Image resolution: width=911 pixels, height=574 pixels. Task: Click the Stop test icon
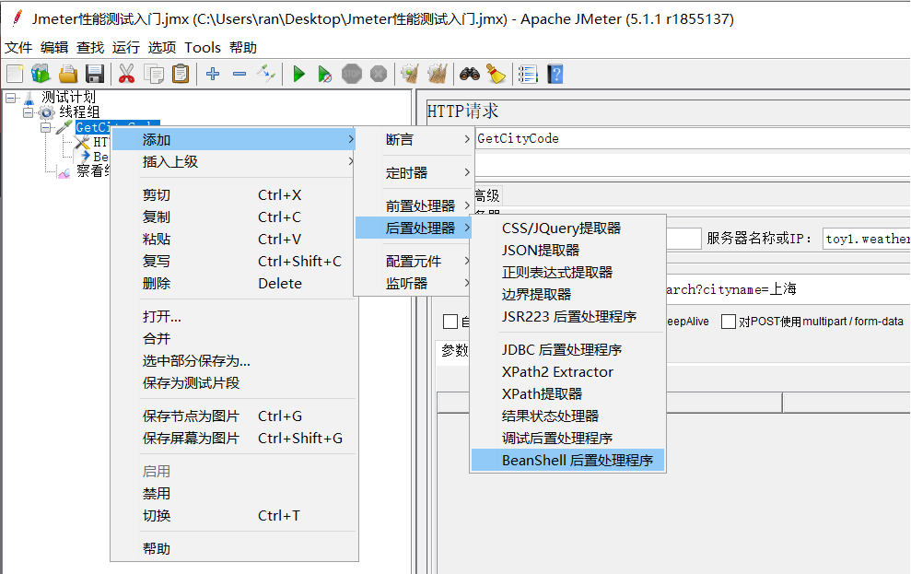352,75
